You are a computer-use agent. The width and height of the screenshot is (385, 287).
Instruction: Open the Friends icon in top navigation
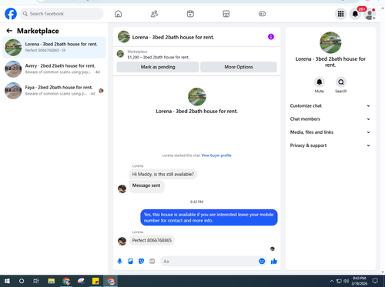pyautogui.click(x=154, y=14)
